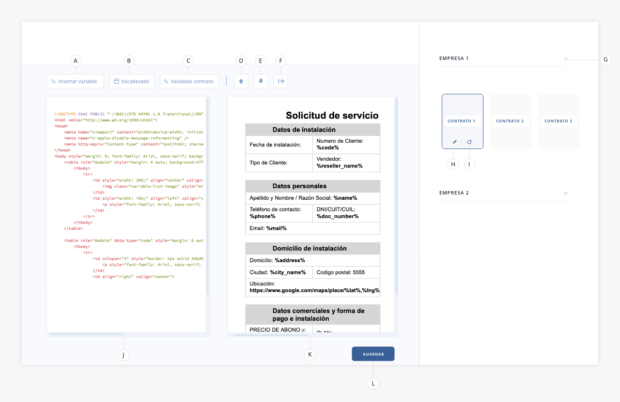The height and width of the screenshot is (402, 620).
Task: Open the Insertar variable menu
Action: pyautogui.click(x=75, y=81)
